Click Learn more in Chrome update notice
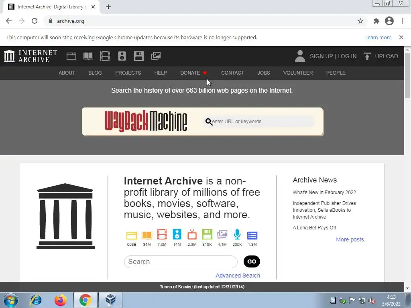411x308 pixels. pos(378,37)
